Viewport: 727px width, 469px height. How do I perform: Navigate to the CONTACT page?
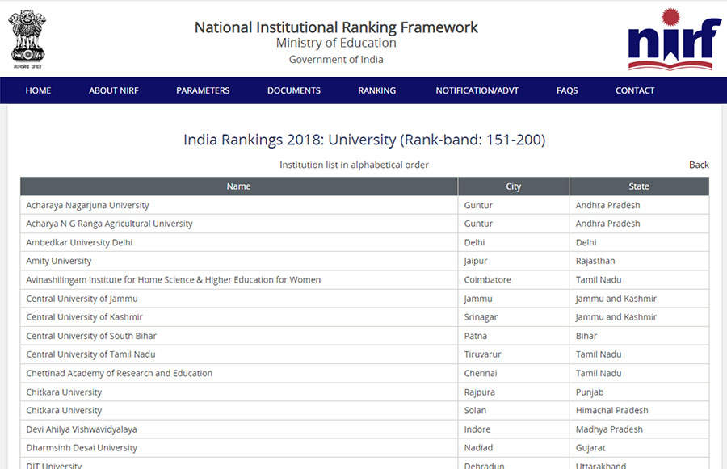tap(635, 90)
